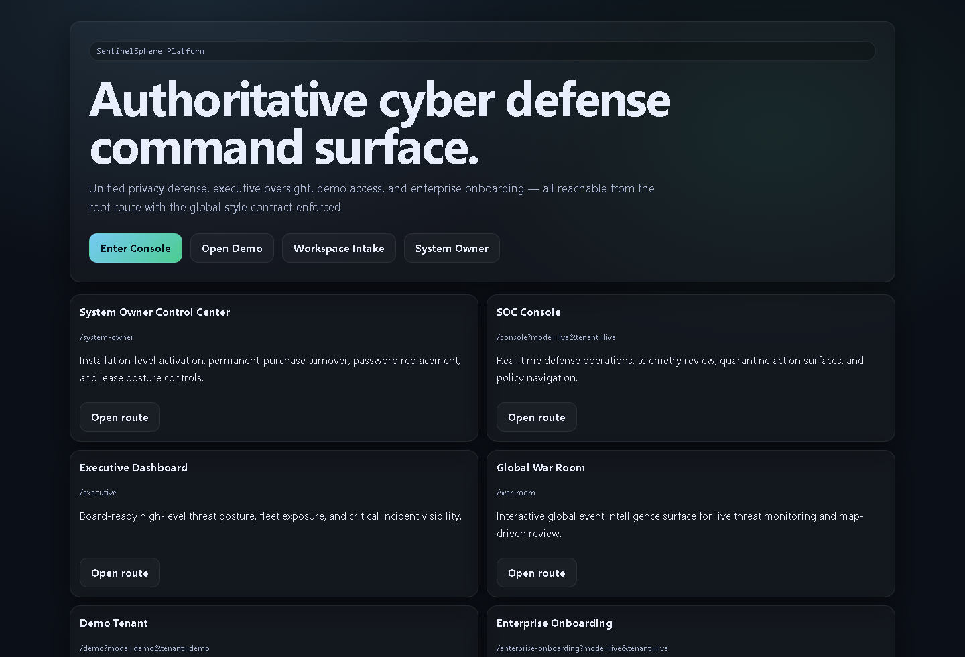Click the Global War Room card title
The height and width of the screenshot is (657, 965).
[x=541, y=468]
